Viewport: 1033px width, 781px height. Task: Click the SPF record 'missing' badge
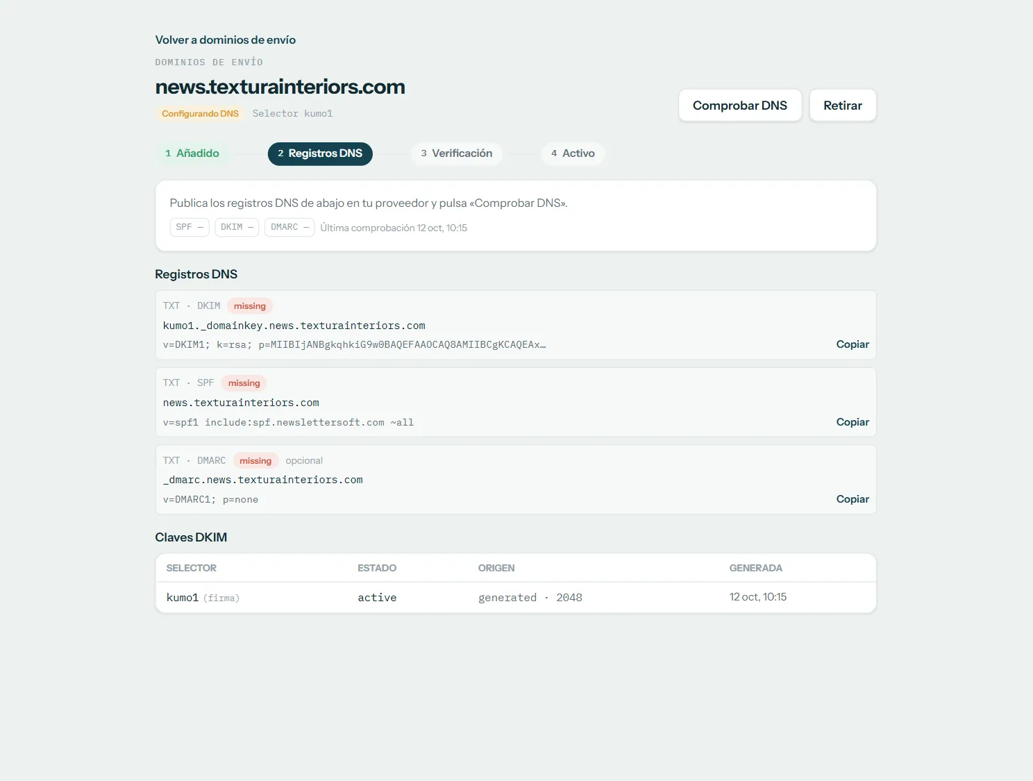244,383
